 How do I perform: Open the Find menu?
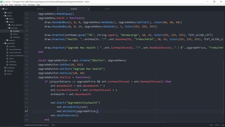(x=25, y=5)
